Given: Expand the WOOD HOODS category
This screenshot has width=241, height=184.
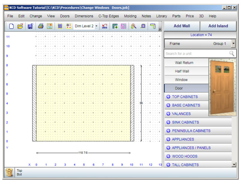Looking at the screenshot, I should click(x=168, y=156).
